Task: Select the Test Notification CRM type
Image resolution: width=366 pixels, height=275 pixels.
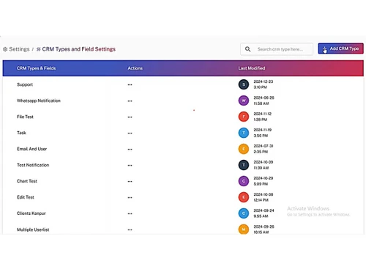Action: click(33, 165)
